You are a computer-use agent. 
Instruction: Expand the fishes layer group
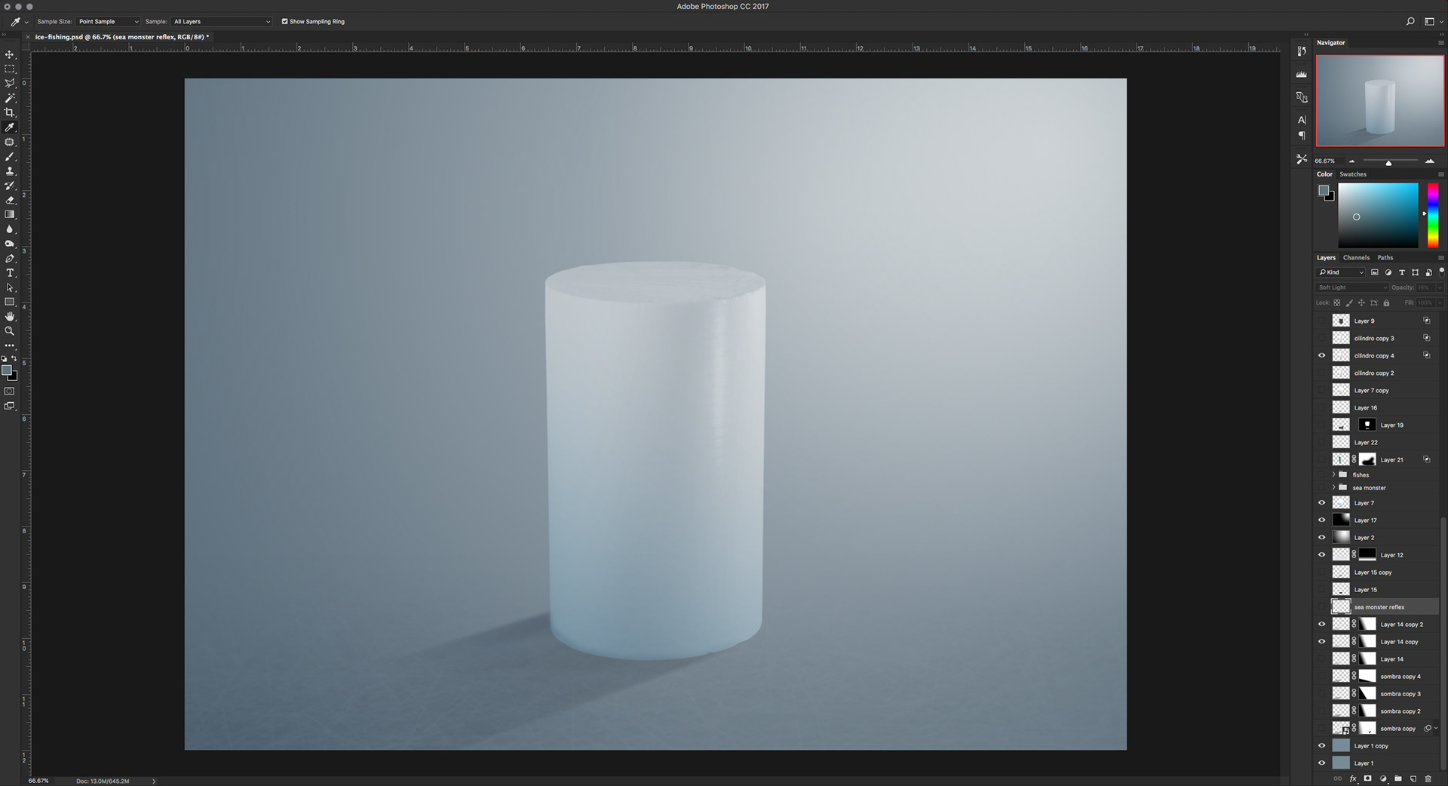1333,475
